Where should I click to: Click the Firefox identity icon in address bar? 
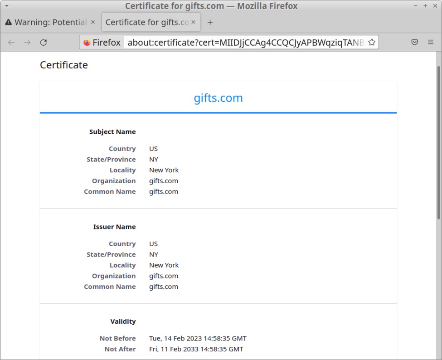point(102,43)
